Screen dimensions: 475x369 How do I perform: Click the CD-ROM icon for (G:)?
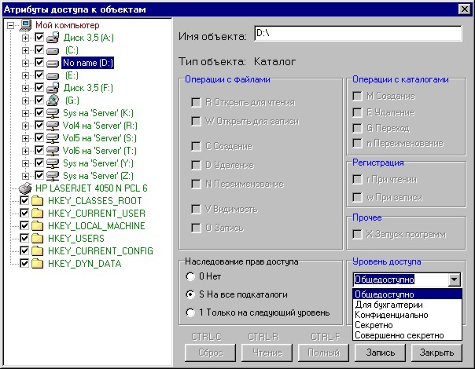tap(53, 100)
